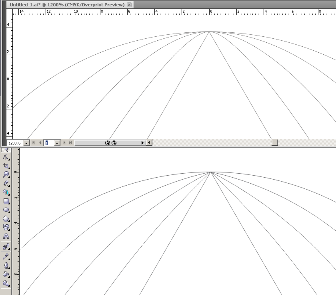The width and height of the screenshot is (336, 295).
Task: Select the Polygon tool
Action: coord(6,218)
